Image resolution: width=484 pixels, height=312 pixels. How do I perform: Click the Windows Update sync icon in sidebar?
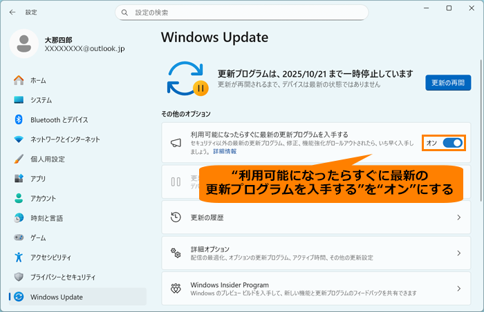tap(19, 297)
